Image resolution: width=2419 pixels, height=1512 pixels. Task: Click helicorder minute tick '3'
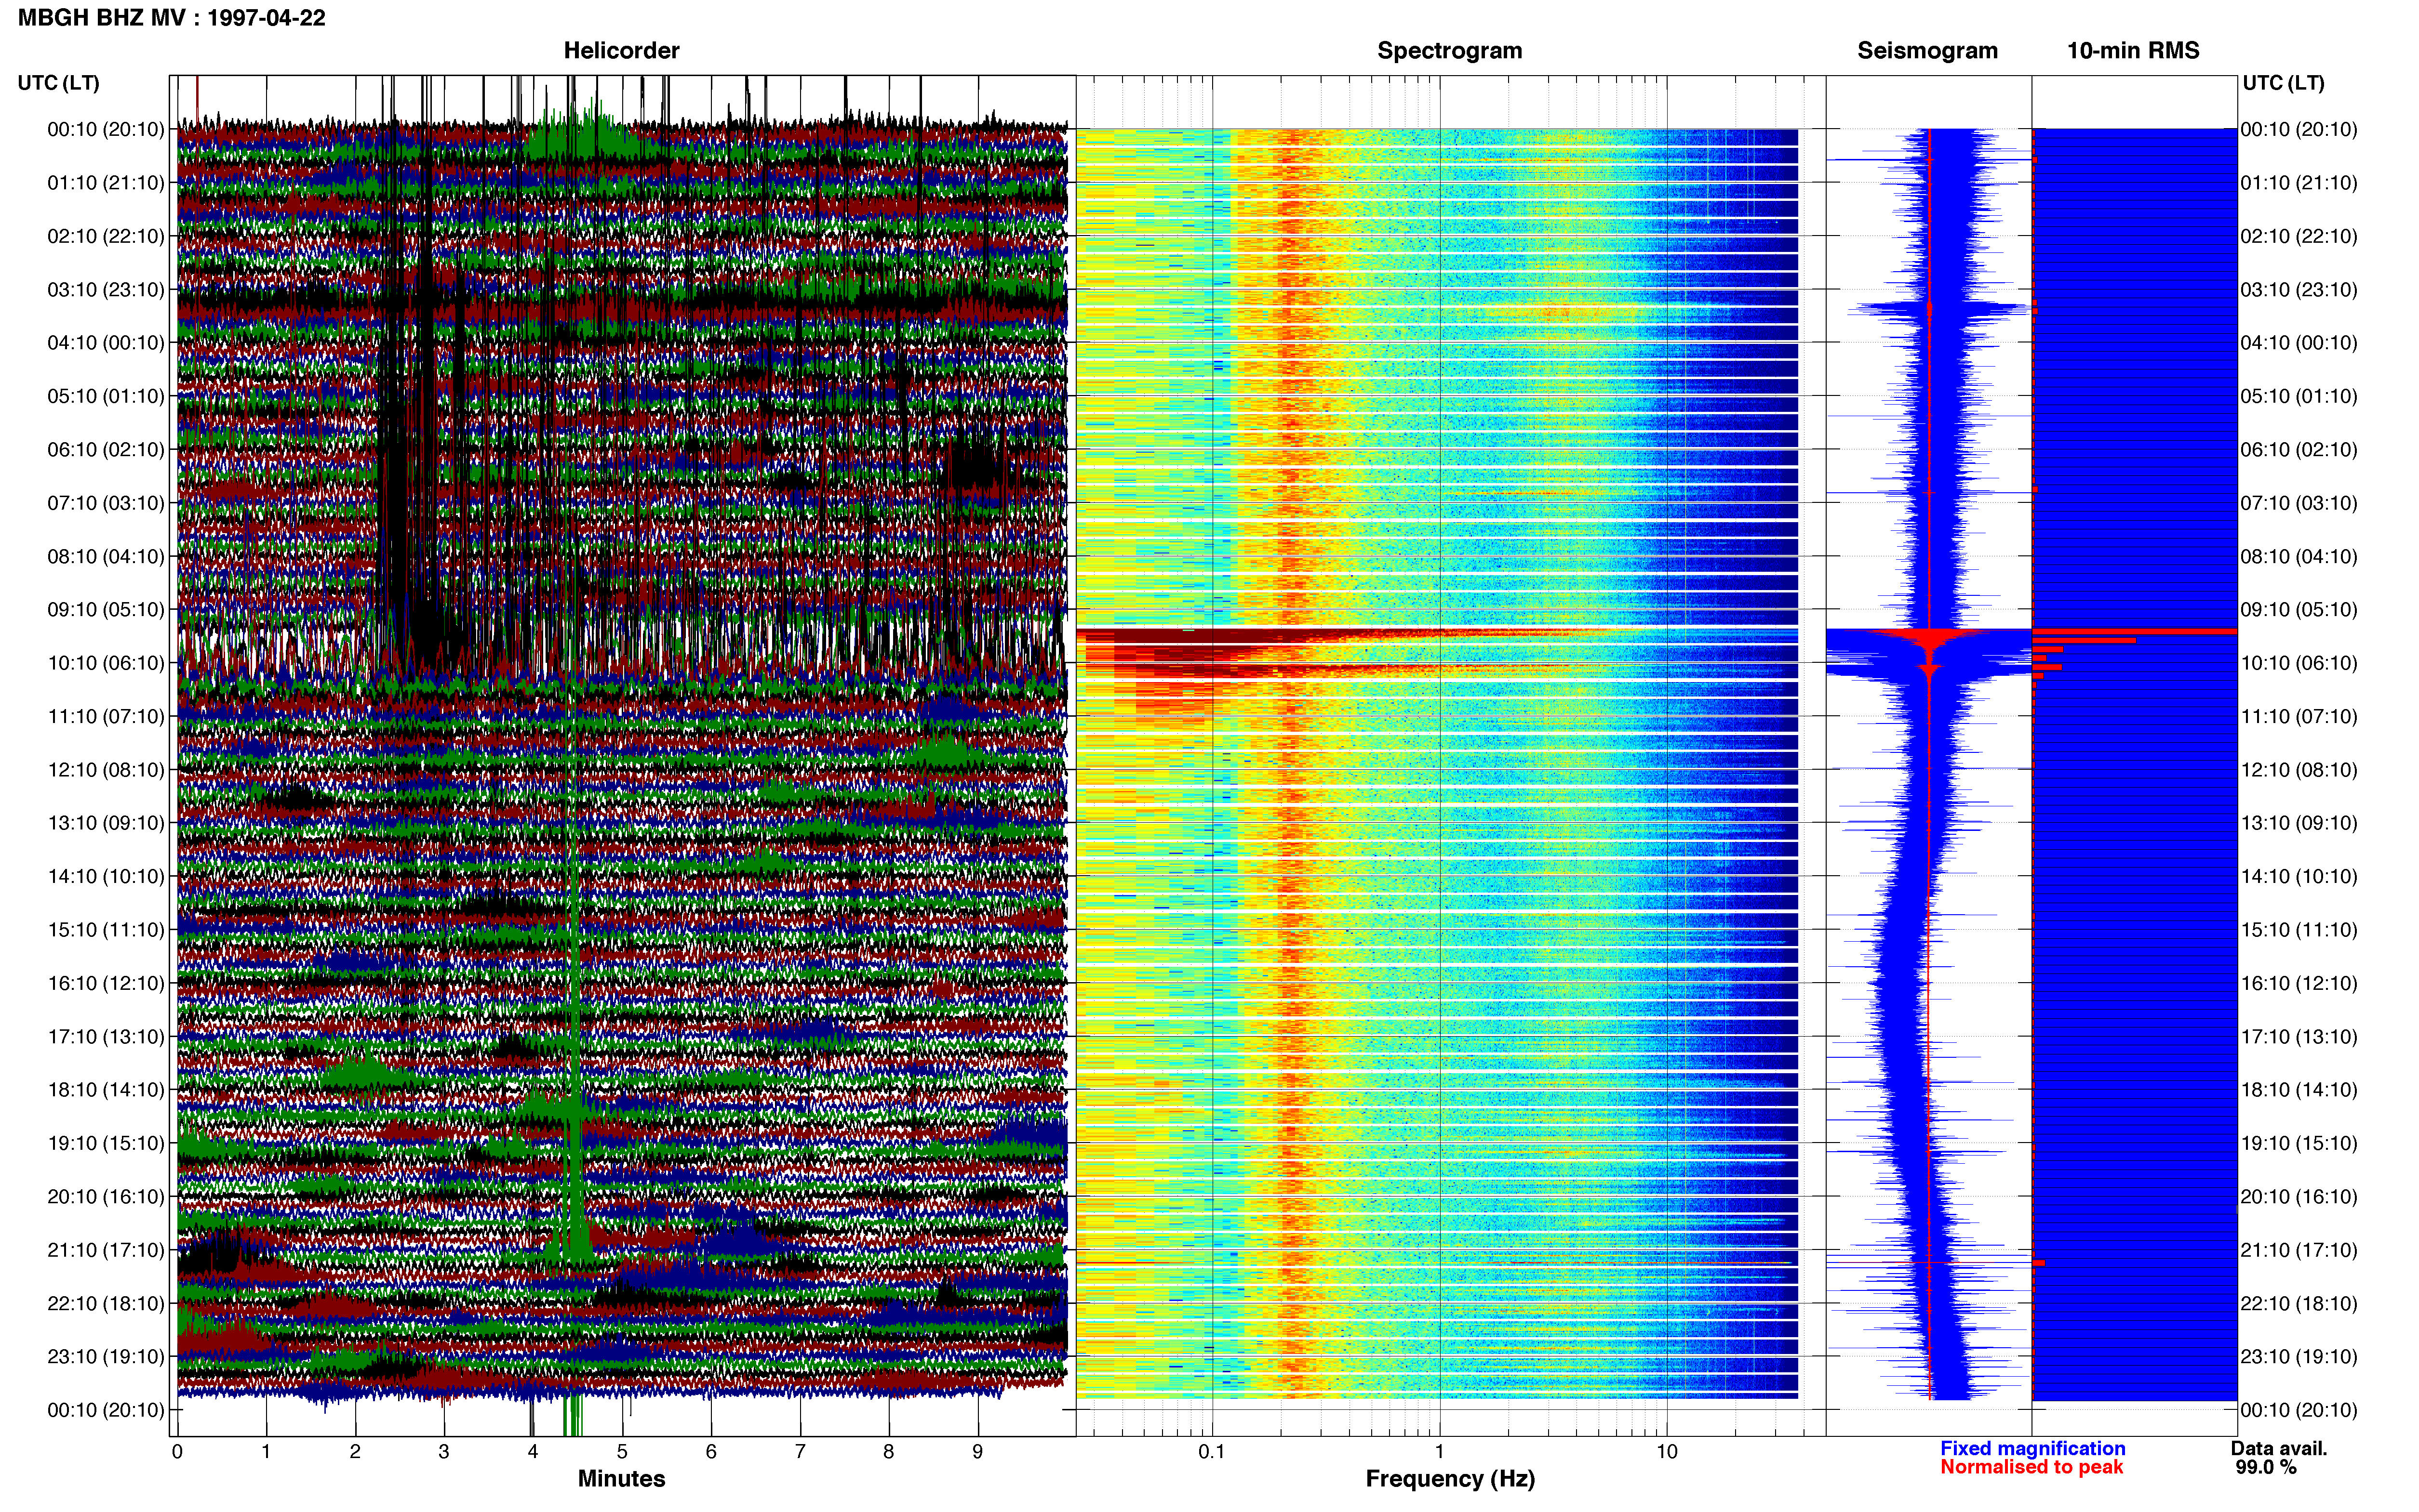(444, 1452)
